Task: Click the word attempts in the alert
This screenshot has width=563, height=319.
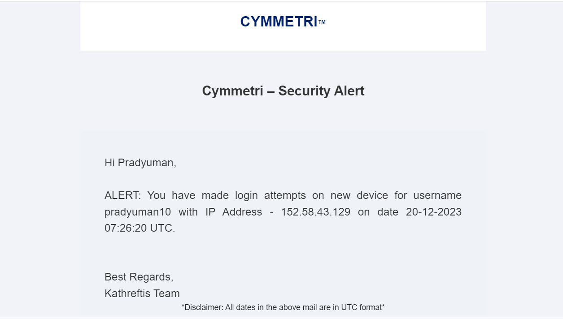Action: click(x=285, y=195)
